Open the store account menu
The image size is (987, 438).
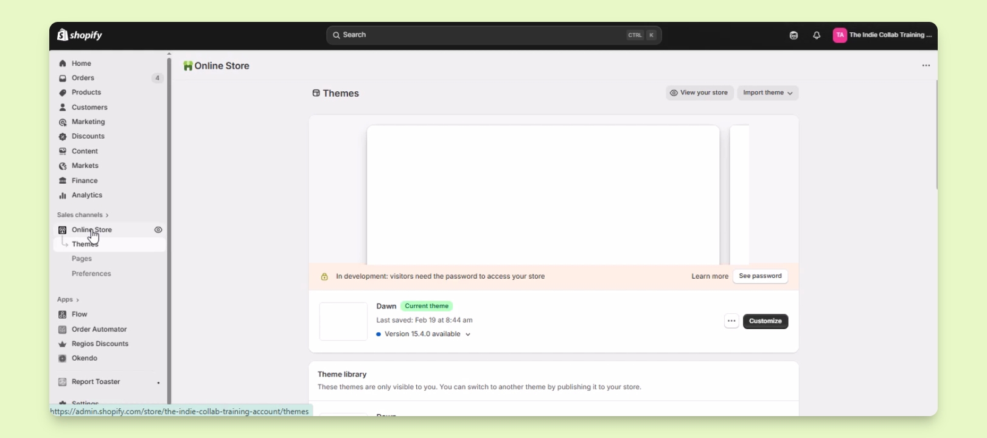tap(882, 35)
